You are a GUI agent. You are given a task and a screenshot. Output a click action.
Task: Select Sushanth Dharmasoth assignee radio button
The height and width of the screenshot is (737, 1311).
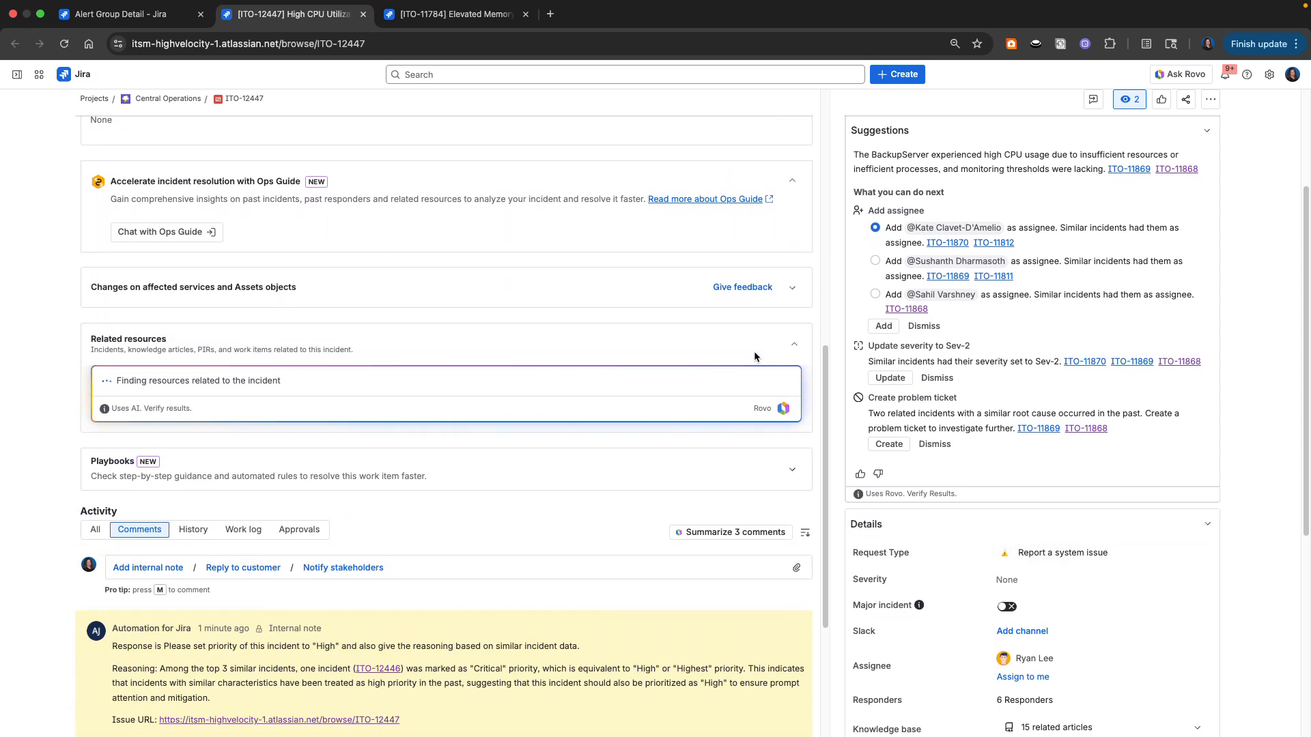tap(875, 261)
